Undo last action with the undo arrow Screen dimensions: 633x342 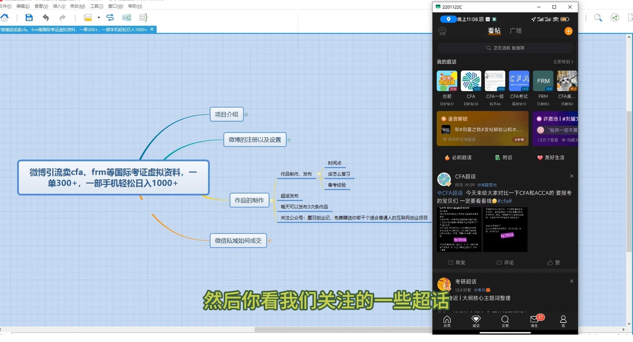pos(45,17)
